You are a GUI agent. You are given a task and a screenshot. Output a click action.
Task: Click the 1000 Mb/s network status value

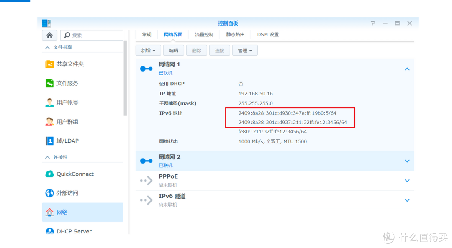pos(272,141)
